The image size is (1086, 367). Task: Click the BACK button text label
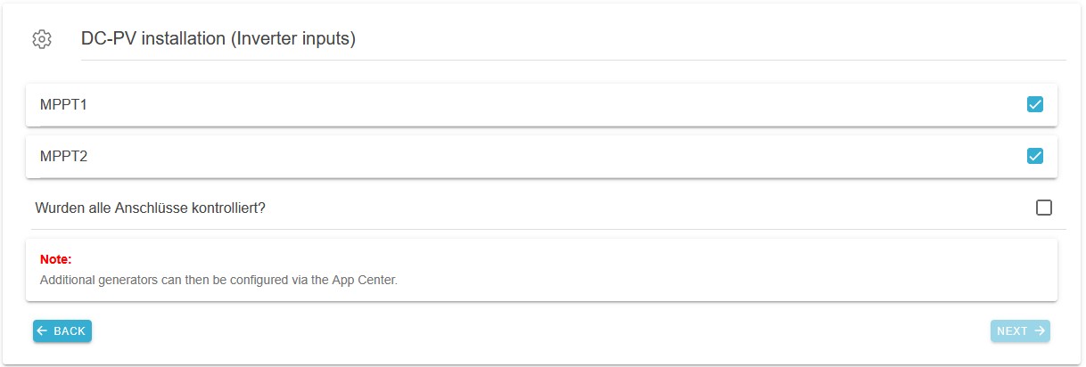pos(70,331)
